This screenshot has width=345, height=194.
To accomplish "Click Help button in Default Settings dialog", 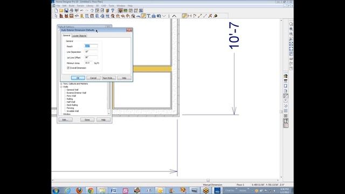I will coord(103,120).
